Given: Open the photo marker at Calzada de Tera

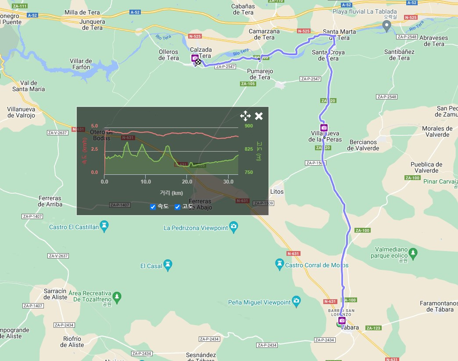Looking at the screenshot, I should [195, 58].
